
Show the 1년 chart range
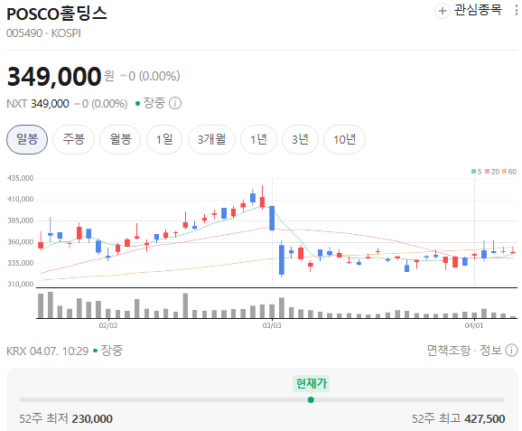click(258, 139)
